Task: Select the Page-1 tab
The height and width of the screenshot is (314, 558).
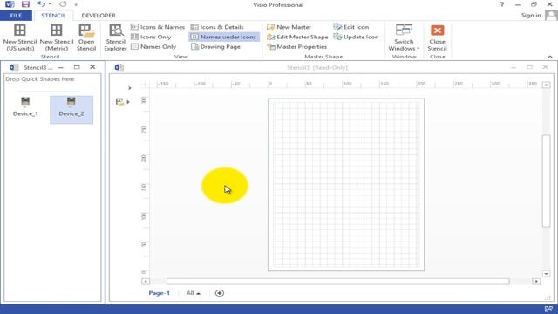Action: tap(159, 293)
